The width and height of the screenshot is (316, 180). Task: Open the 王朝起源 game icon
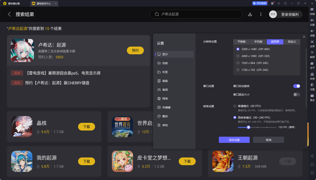[x=223, y=161]
